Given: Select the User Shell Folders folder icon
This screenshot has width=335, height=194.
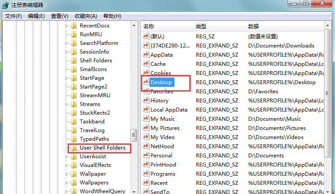Looking at the screenshot, I should point(74,148).
